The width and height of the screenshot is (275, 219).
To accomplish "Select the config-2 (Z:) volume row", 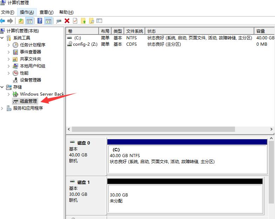I will tap(170, 44).
